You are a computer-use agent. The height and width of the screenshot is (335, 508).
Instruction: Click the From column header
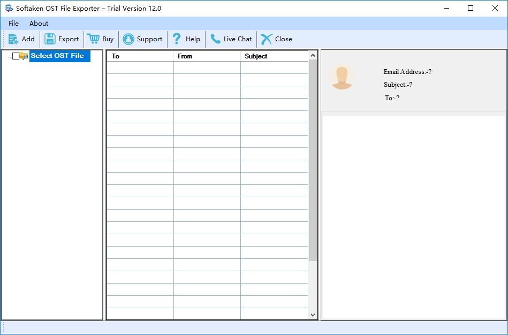207,56
